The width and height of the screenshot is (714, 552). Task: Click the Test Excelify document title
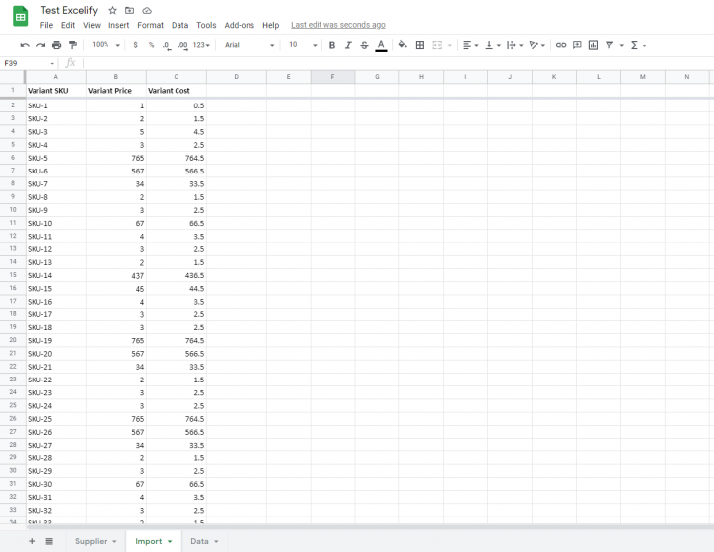(69, 10)
